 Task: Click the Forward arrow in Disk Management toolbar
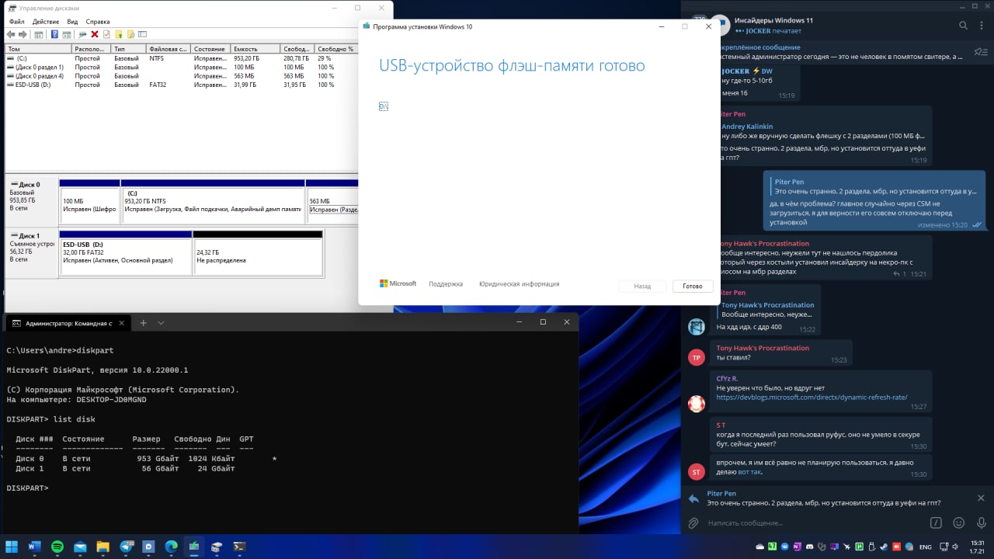point(23,34)
